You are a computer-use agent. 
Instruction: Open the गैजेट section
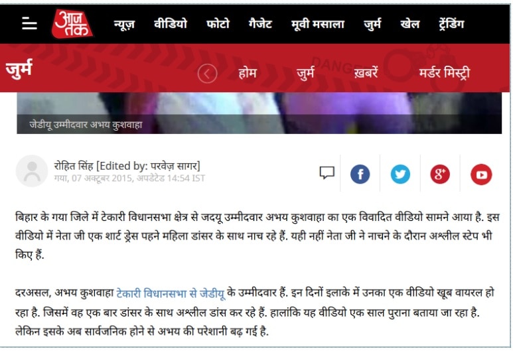click(260, 23)
